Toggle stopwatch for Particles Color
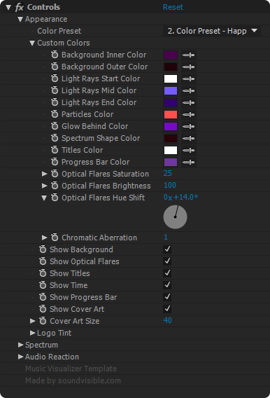Viewport: 270px width, 398px height. (55, 114)
